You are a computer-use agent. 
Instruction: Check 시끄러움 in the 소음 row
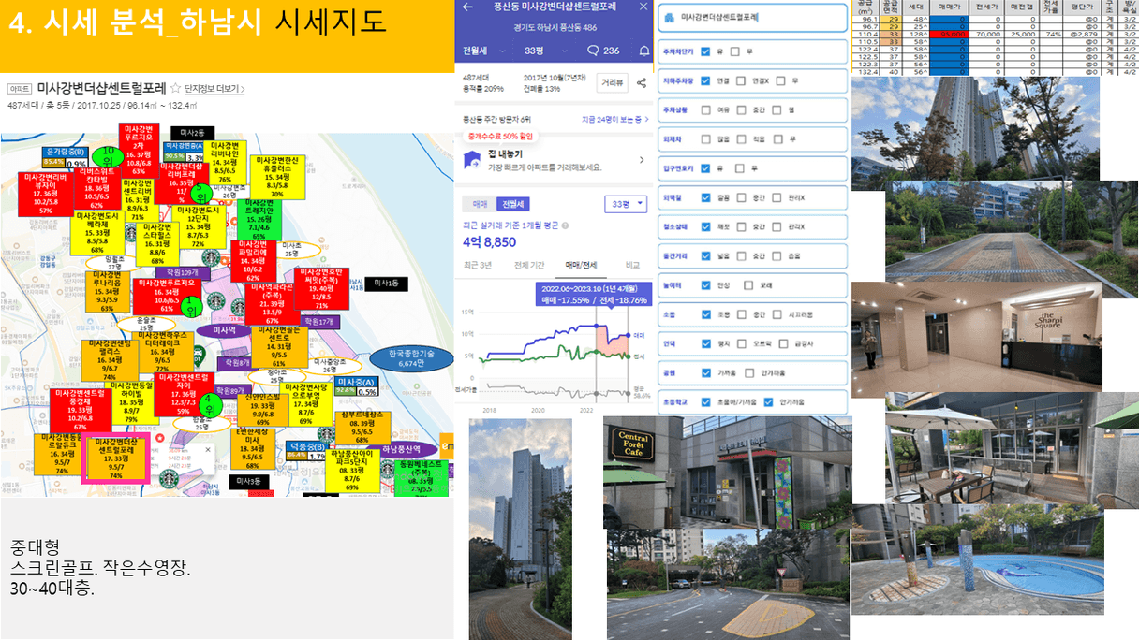coord(777,314)
